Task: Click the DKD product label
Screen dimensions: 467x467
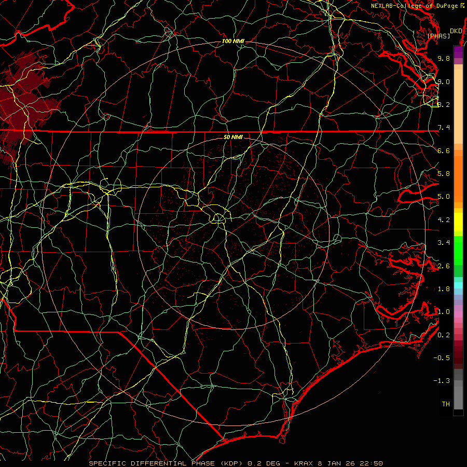Action: [456, 31]
